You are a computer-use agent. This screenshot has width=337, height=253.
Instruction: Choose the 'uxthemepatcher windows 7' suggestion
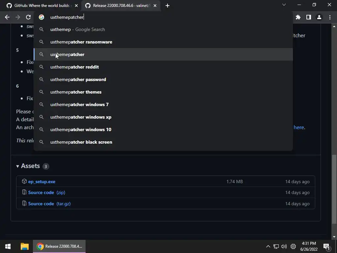click(x=163, y=104)
